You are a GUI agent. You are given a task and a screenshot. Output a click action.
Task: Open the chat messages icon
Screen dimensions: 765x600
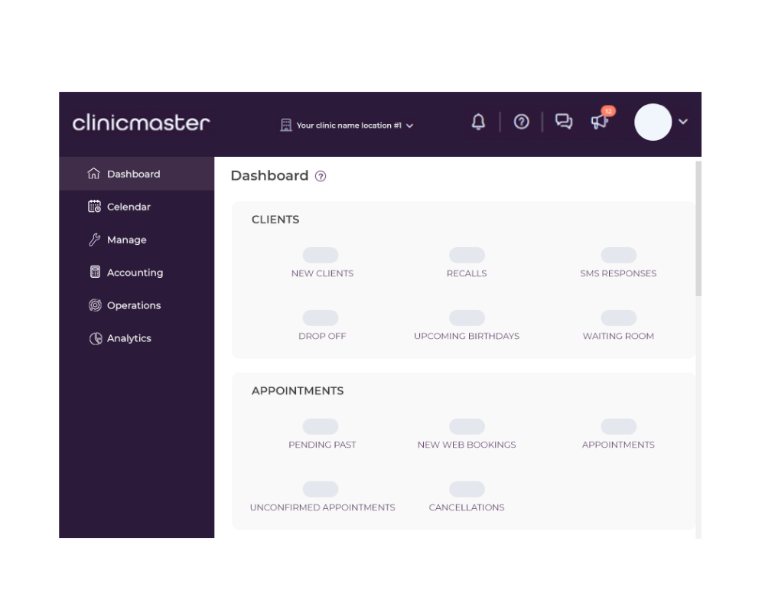(564, 122)
